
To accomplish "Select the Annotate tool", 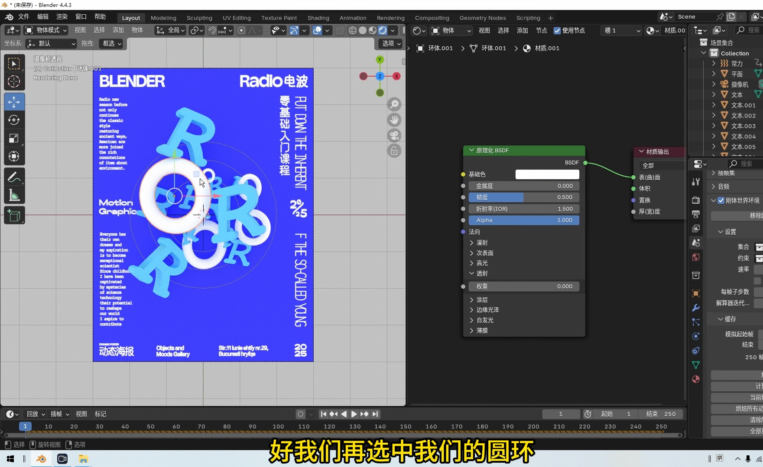I will point(14,177).
